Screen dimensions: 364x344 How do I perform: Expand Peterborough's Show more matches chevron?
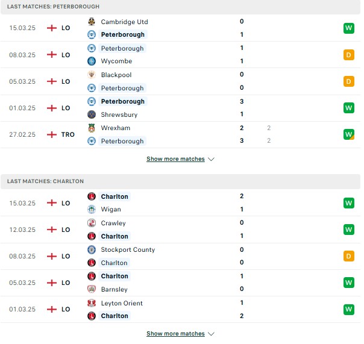pyautogui.click(x=211, y=159)
